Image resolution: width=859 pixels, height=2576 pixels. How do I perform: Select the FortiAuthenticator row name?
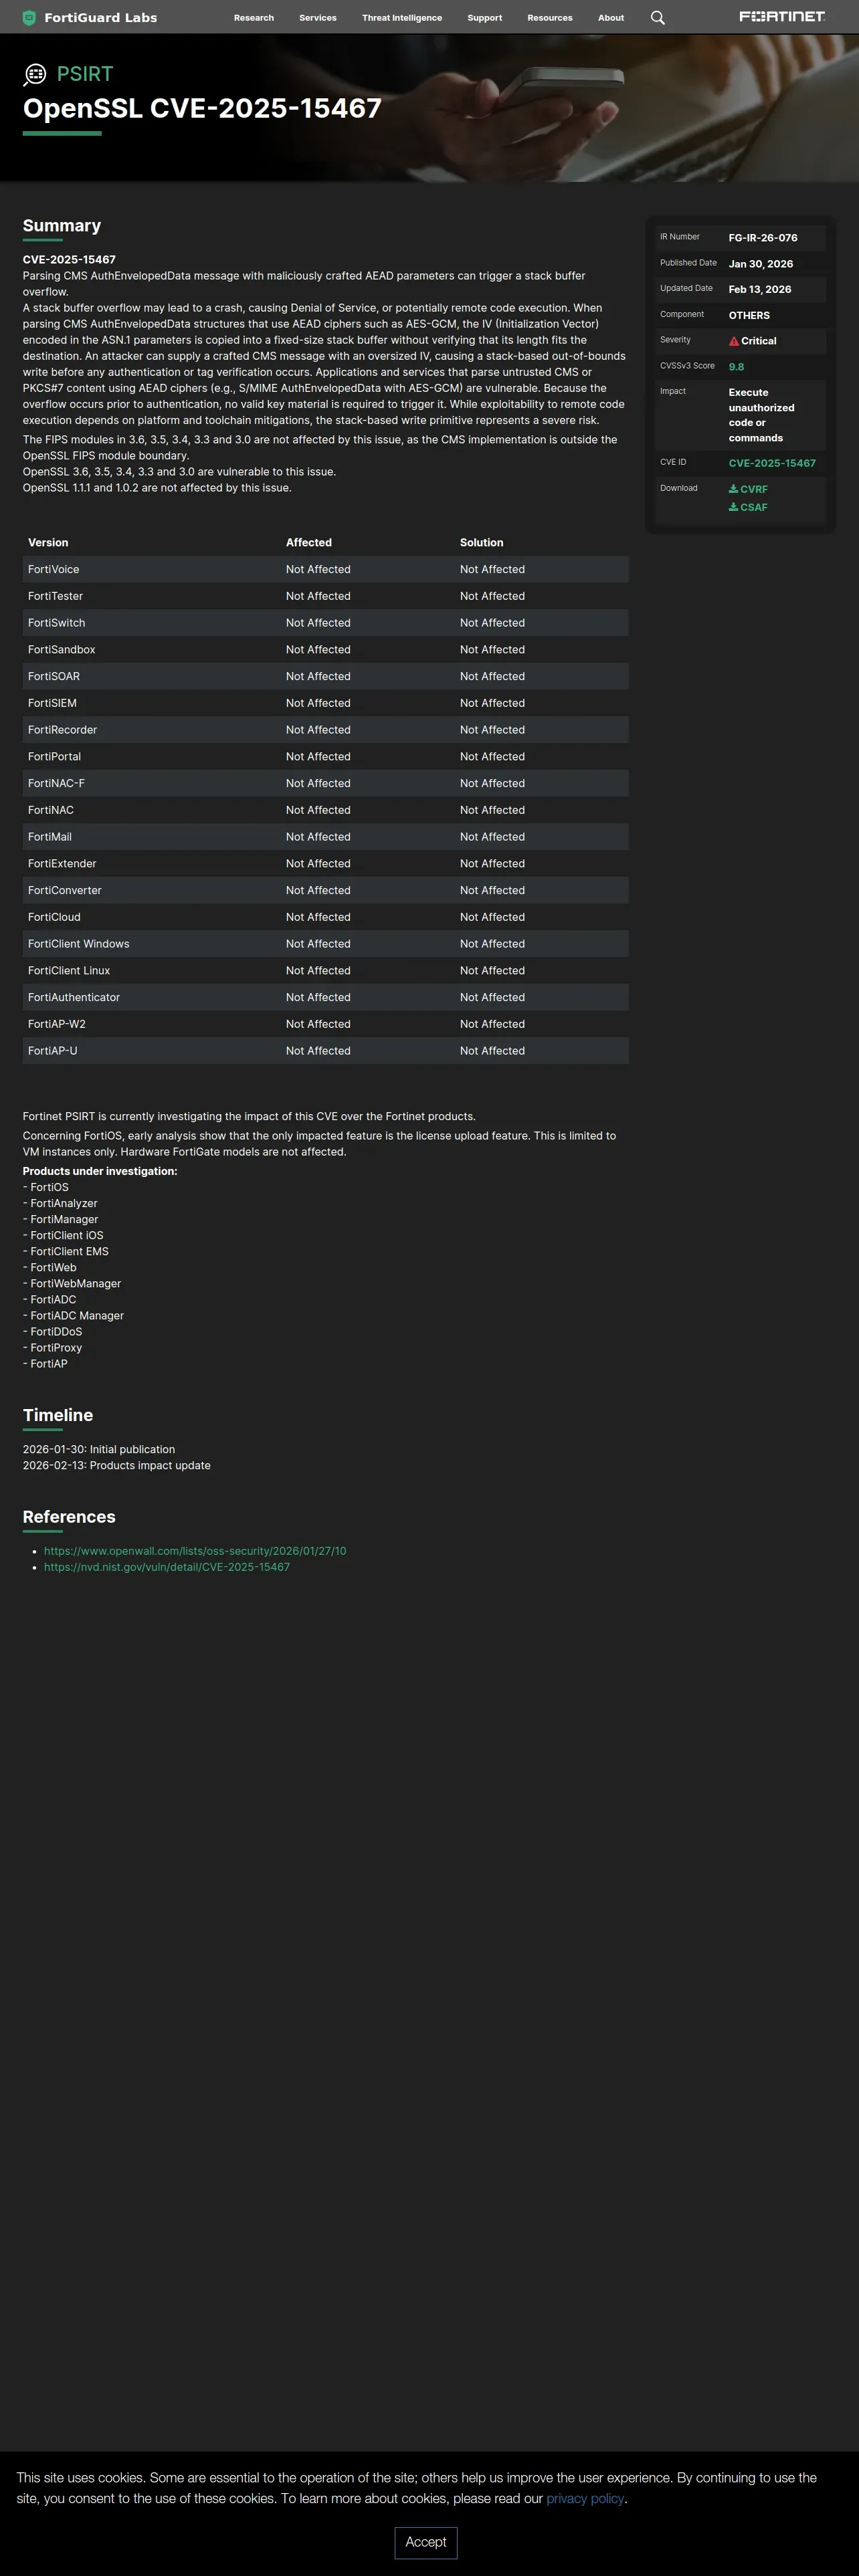[74, 997]
